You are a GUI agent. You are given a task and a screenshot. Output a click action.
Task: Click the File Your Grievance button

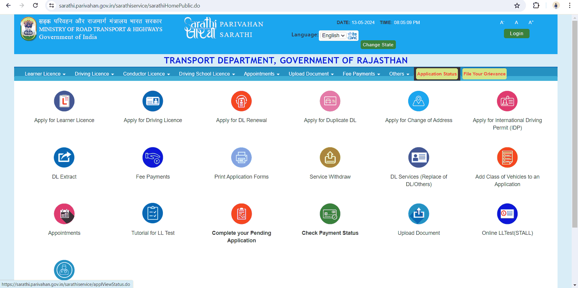[x=484, y=74]
